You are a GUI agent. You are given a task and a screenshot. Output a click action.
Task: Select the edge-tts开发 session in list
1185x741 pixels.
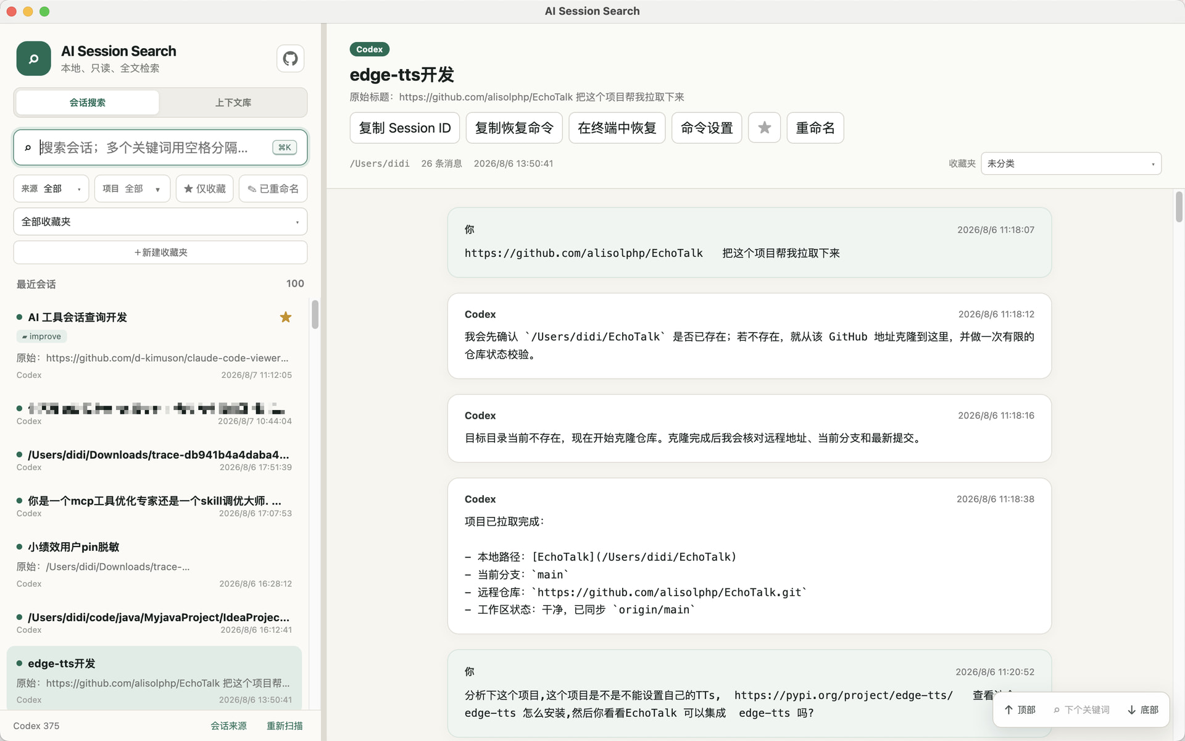154,679
